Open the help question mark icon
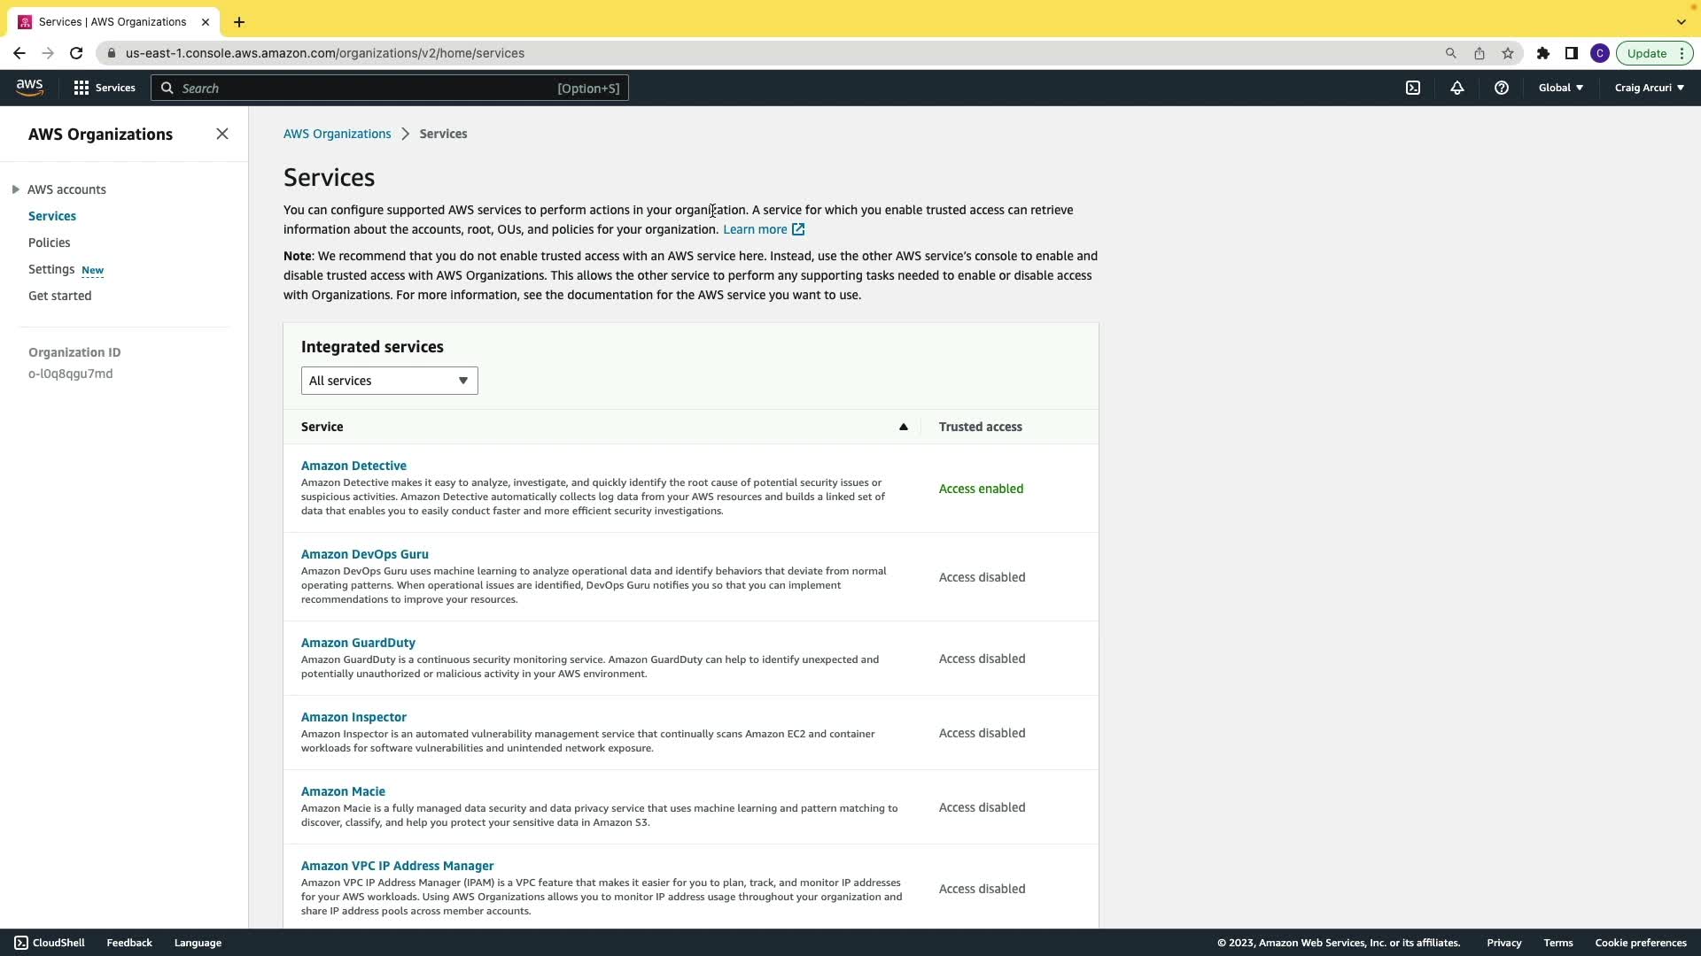 1502,88
